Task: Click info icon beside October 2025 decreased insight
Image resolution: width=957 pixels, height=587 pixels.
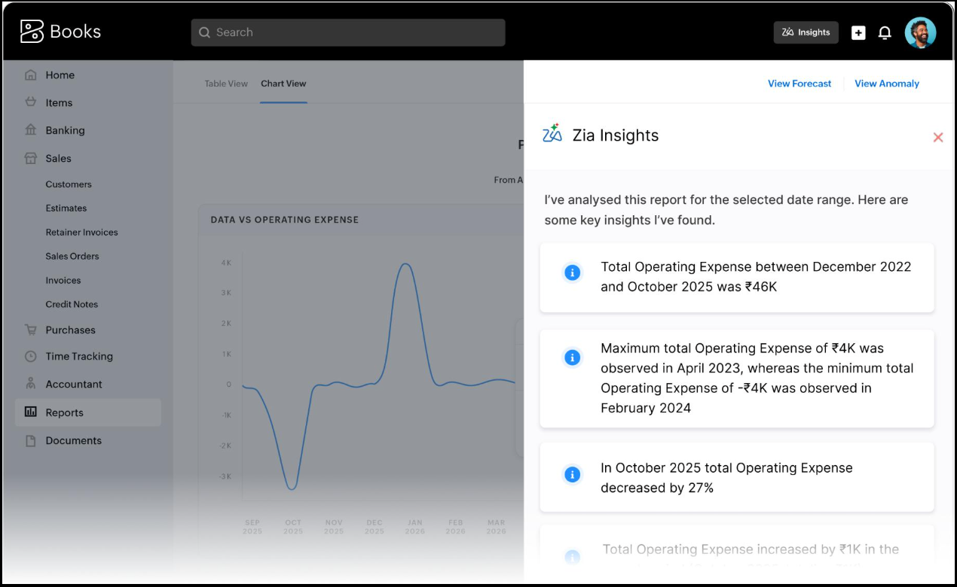Action: [573, 475]
